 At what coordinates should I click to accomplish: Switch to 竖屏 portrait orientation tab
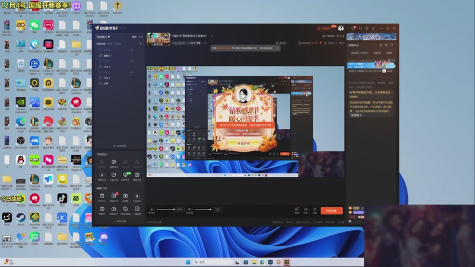[x=140, y=37]
